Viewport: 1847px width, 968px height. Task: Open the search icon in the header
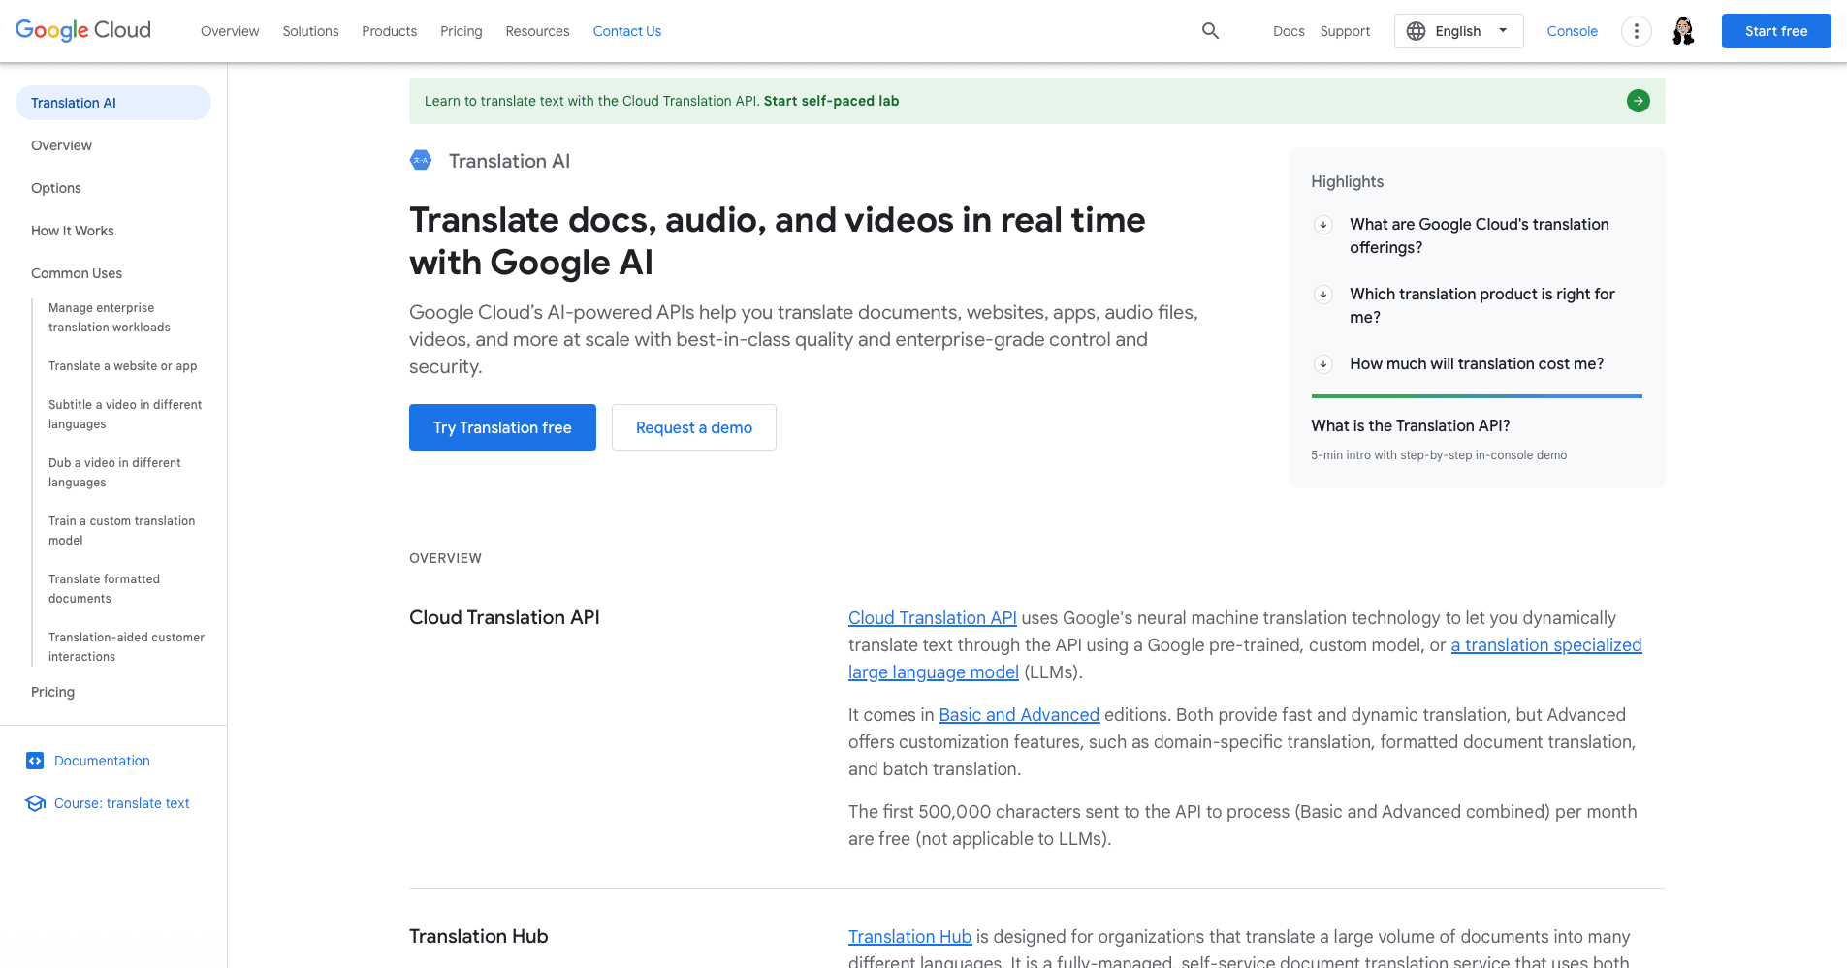tap(1209, 30)
